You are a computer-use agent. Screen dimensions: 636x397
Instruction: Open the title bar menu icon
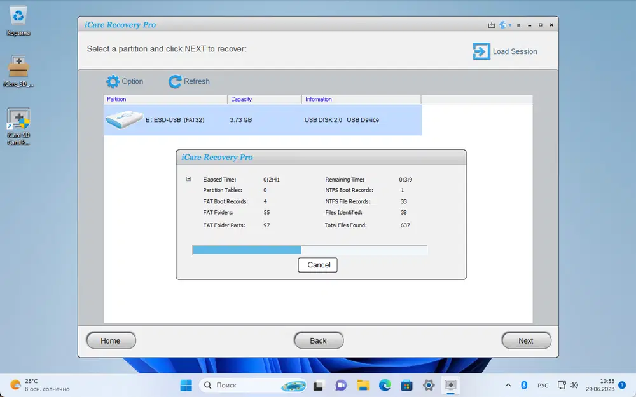tap(519, 25)
